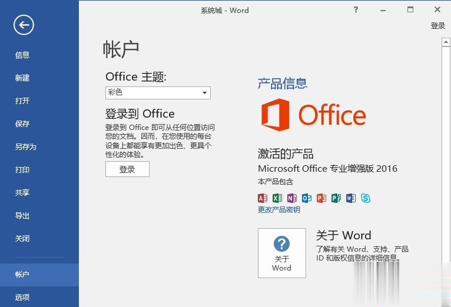Open the Office 主题 dropdown
Image resolution: width=451 pixels, height=307 pixels.
(158, 93)
